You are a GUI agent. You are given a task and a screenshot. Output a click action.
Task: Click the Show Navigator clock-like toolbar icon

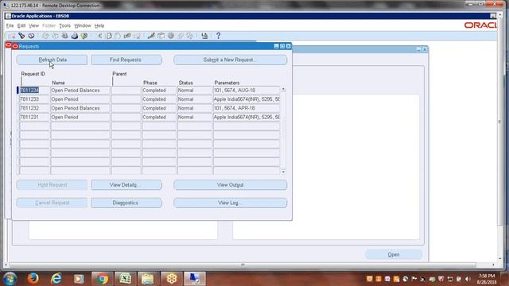[x=31, y=36]
